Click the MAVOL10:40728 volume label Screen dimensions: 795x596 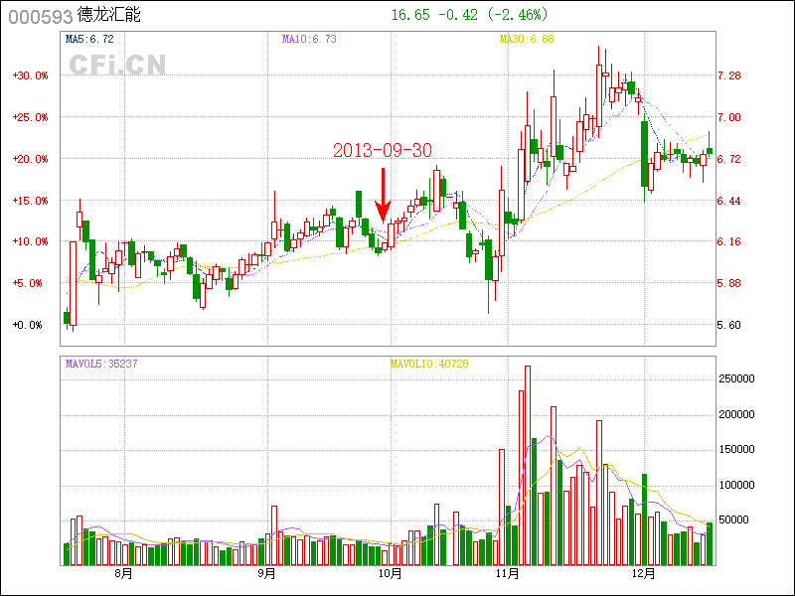429,364
